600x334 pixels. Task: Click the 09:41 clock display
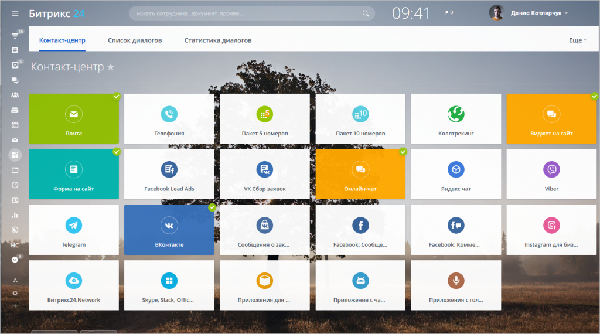tap(411, 13)
